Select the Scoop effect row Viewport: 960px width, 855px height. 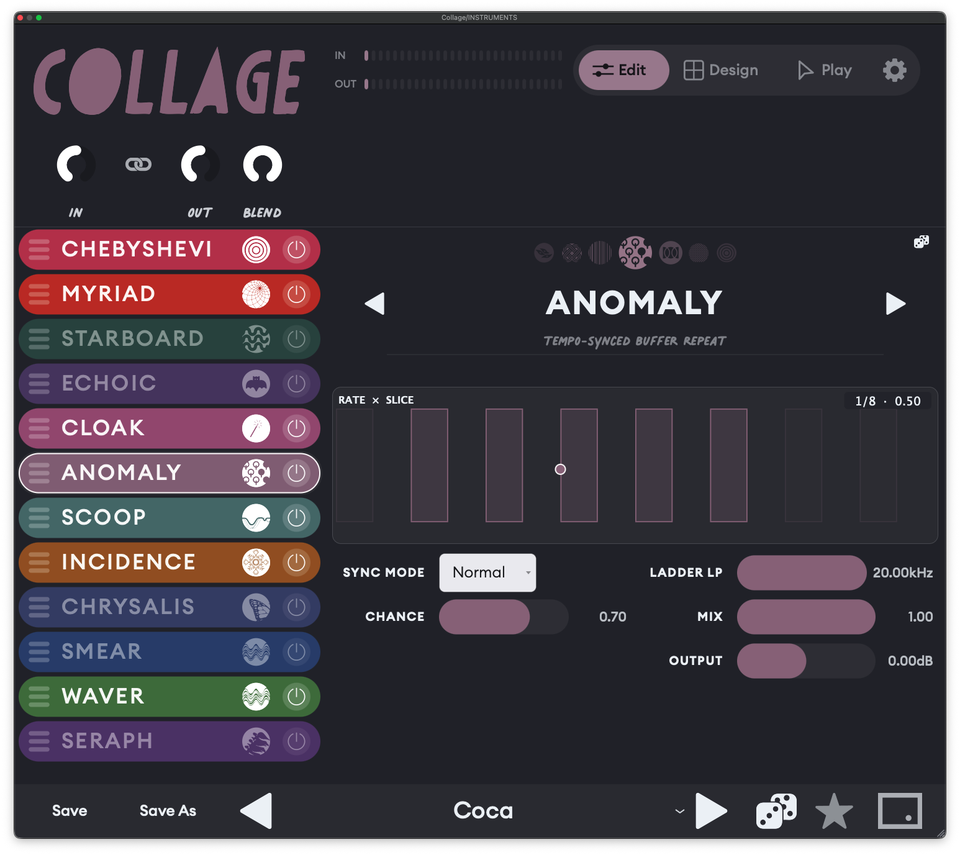click(x=170, y=518)
